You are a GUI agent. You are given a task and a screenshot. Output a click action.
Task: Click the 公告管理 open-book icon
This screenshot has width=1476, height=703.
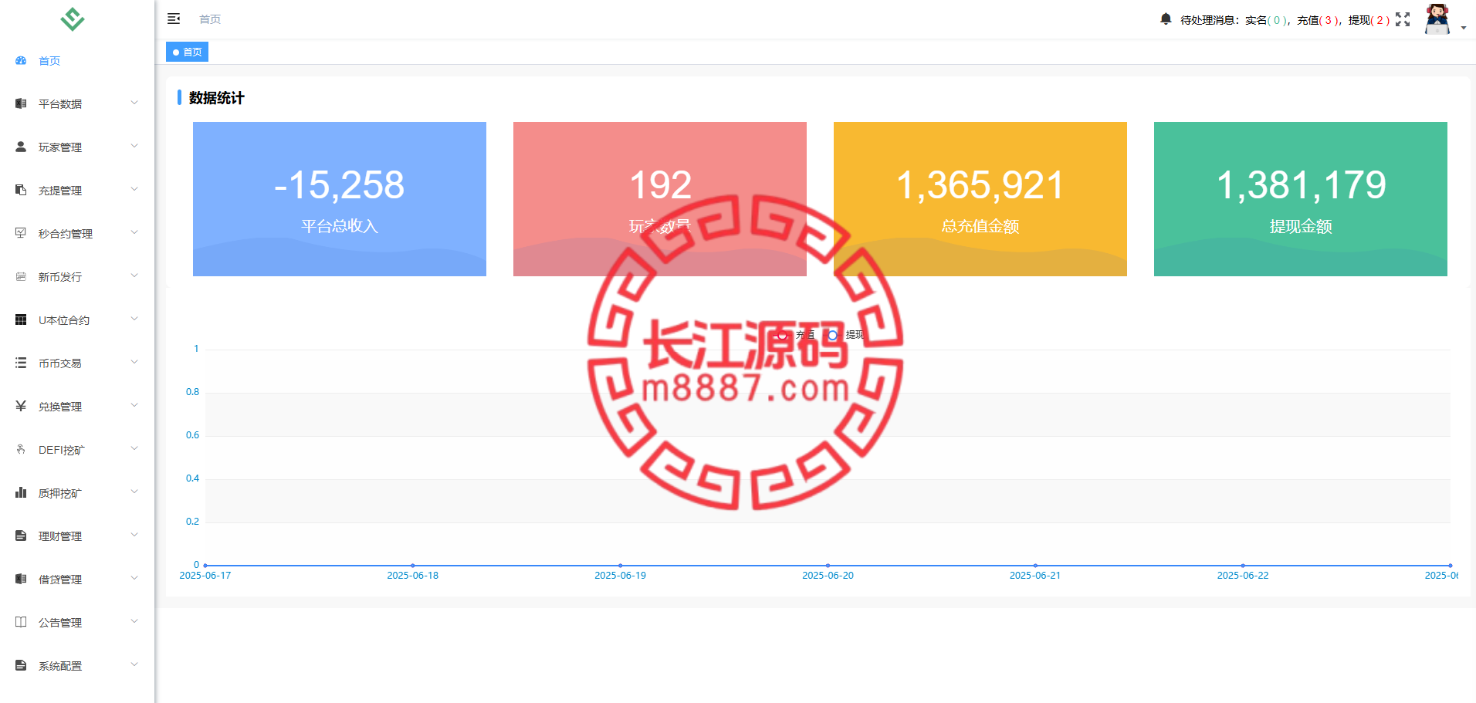coord(21,622)
